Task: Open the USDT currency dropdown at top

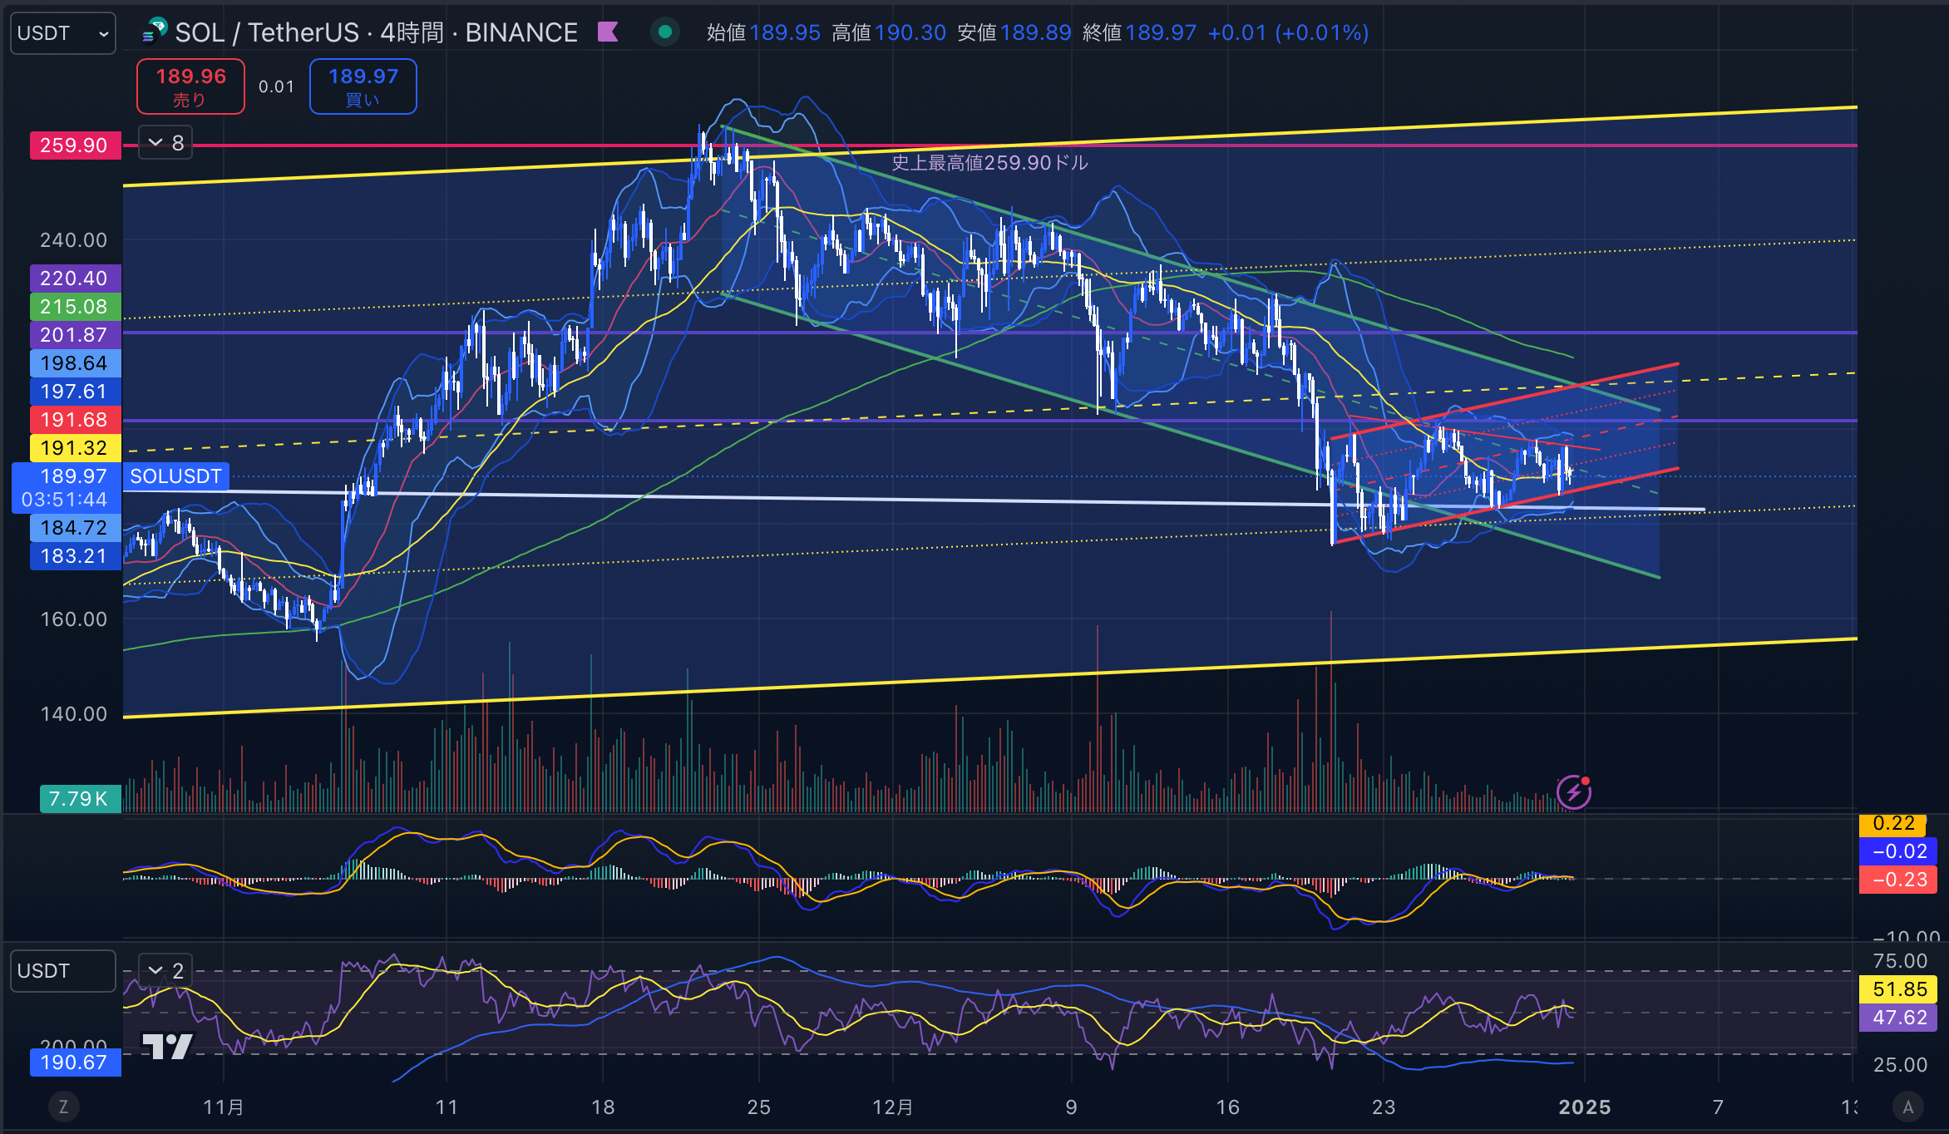Action: tap(62, 33)
